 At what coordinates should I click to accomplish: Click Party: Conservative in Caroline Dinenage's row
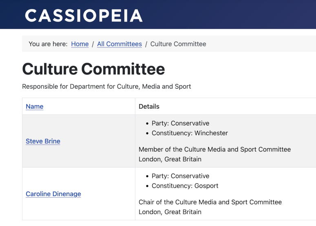[180, 176]
